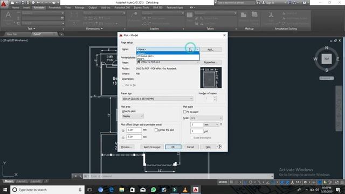Image resolution: width=345 pixels, height=194 pixels.
Task: Click the polar tracking icon in status bar
Action: tap(251, 182)
